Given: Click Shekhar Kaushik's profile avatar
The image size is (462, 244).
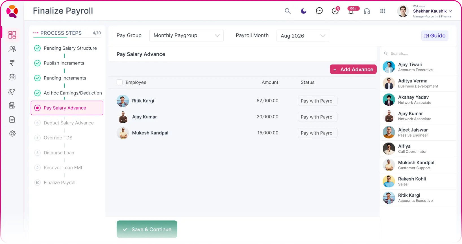Looking at the screenshot, I should (403, 11).
